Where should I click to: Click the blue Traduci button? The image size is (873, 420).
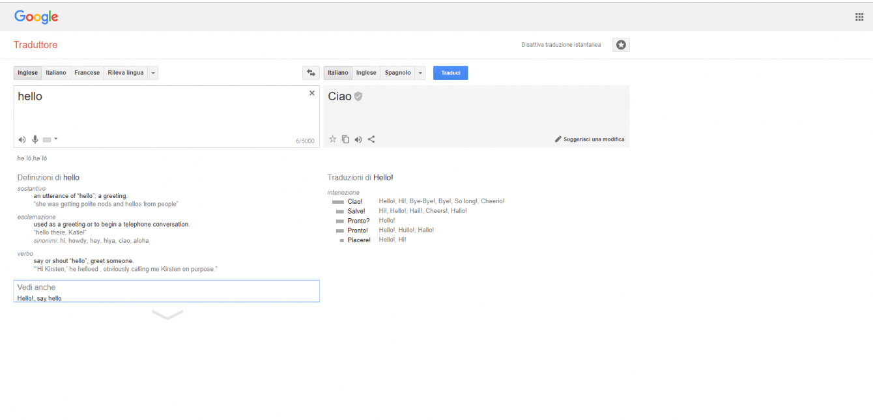pyautogui.click(x=451, y=73)
